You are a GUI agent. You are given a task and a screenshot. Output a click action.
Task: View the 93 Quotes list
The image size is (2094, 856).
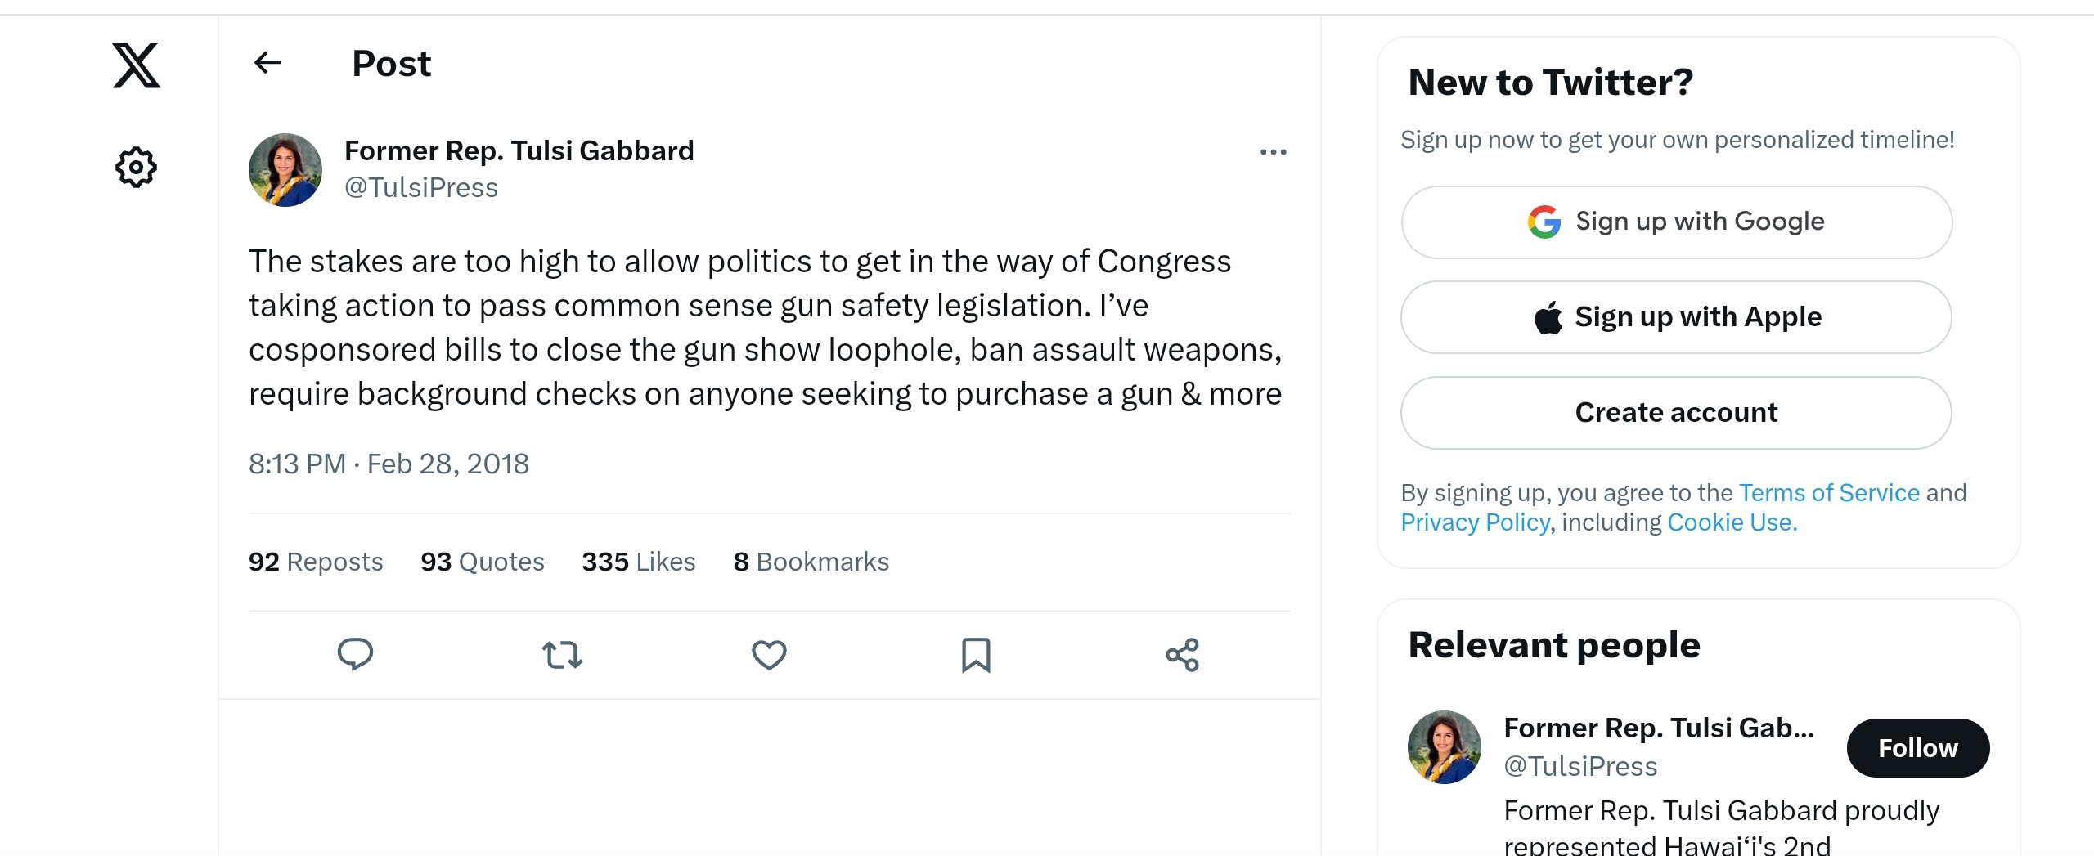(x=483, y=562)
